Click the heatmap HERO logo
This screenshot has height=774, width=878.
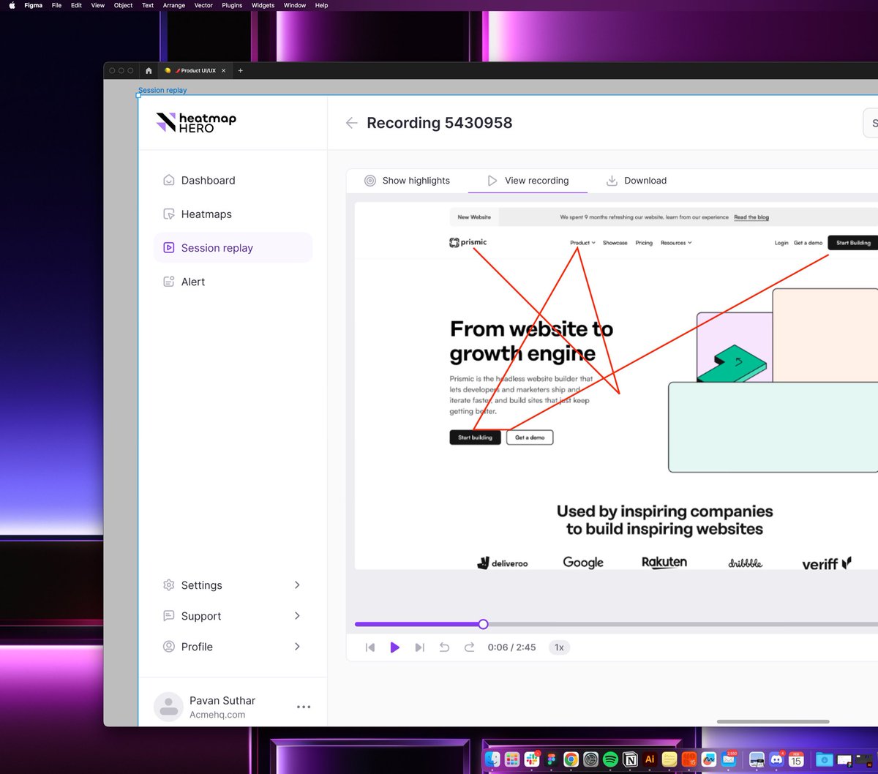(x=196, y=122)
